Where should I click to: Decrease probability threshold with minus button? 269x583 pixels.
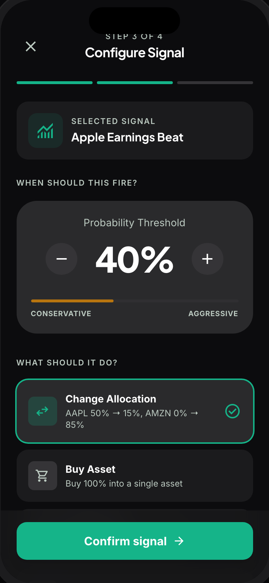pos(61,259)
